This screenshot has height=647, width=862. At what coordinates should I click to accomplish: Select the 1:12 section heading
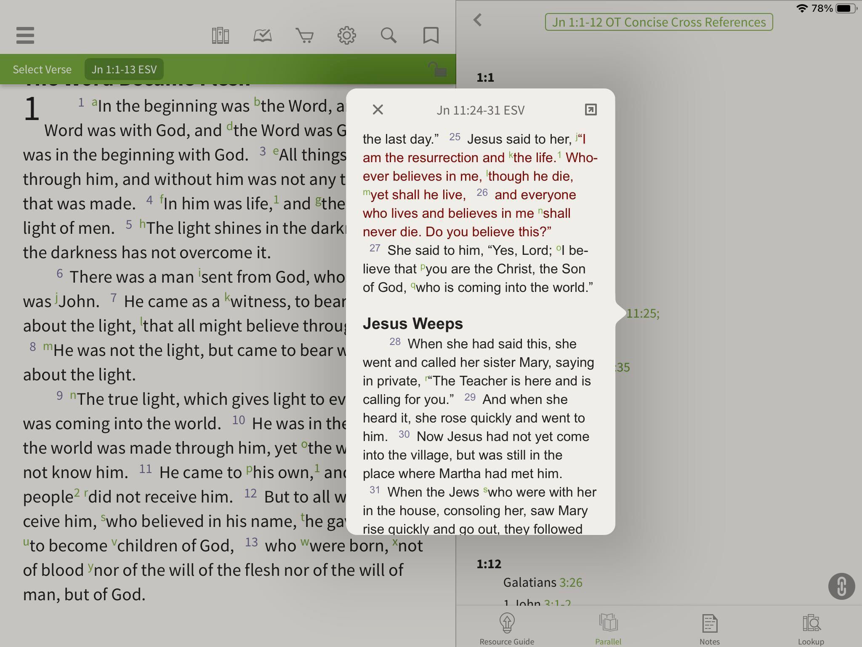[489, 564]
